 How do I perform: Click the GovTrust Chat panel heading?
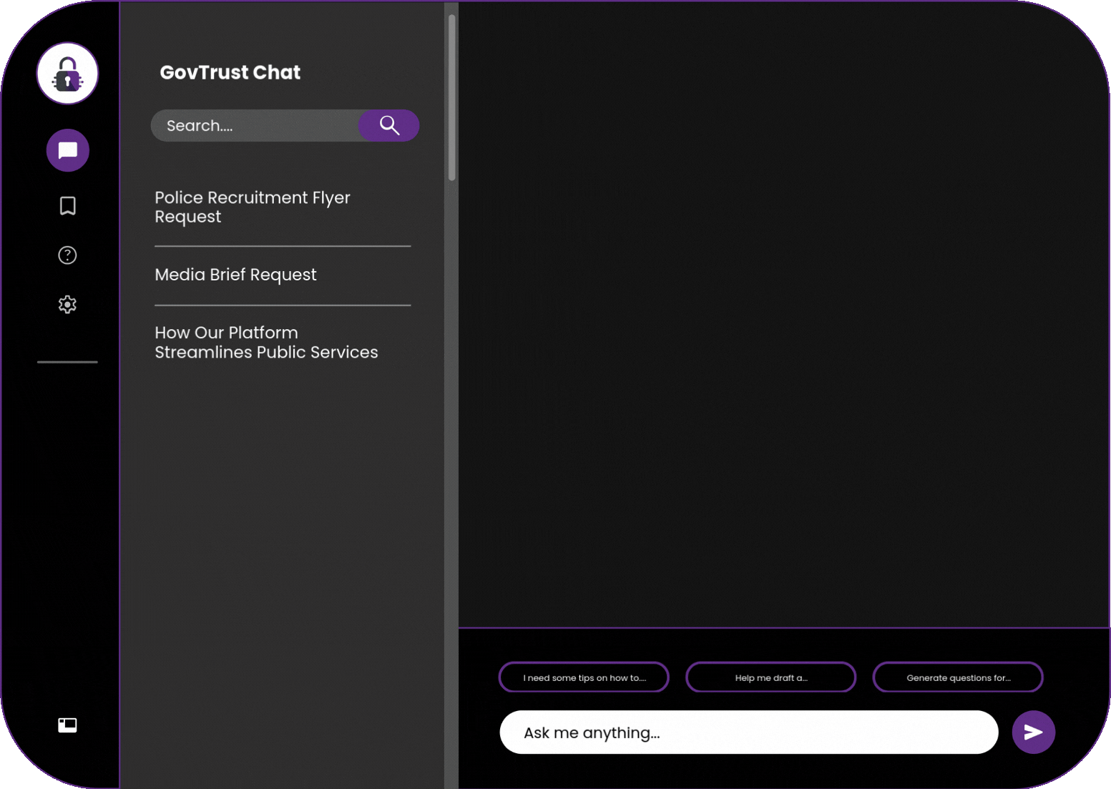point(230,72)
